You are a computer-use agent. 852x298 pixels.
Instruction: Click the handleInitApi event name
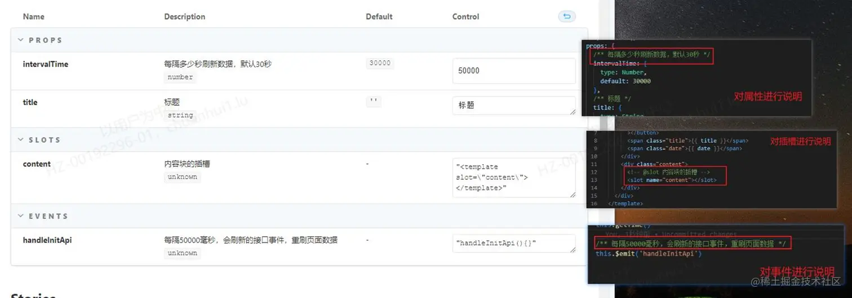[47, 240]
